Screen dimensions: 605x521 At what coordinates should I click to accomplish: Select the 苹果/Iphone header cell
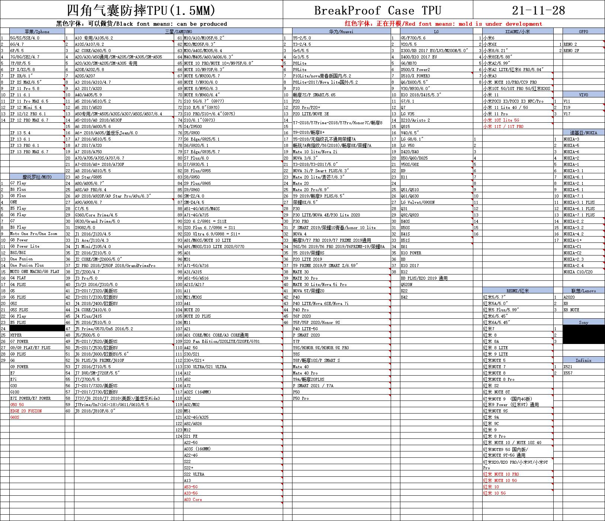(x=37, y=32)
